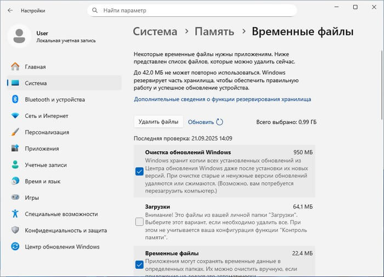Click the Учетные записи person icon

point(15,165)
